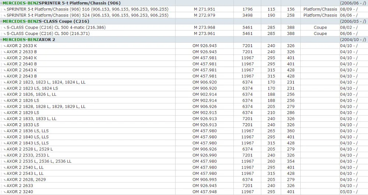The height and width of the screenshot is (195, 368).
Task: Click the arrow icon beside AXOR 2 2628, 2629
Action: coord(4,180)
